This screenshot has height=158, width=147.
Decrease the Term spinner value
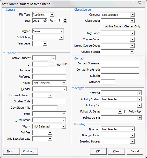[x=65, y=21]
